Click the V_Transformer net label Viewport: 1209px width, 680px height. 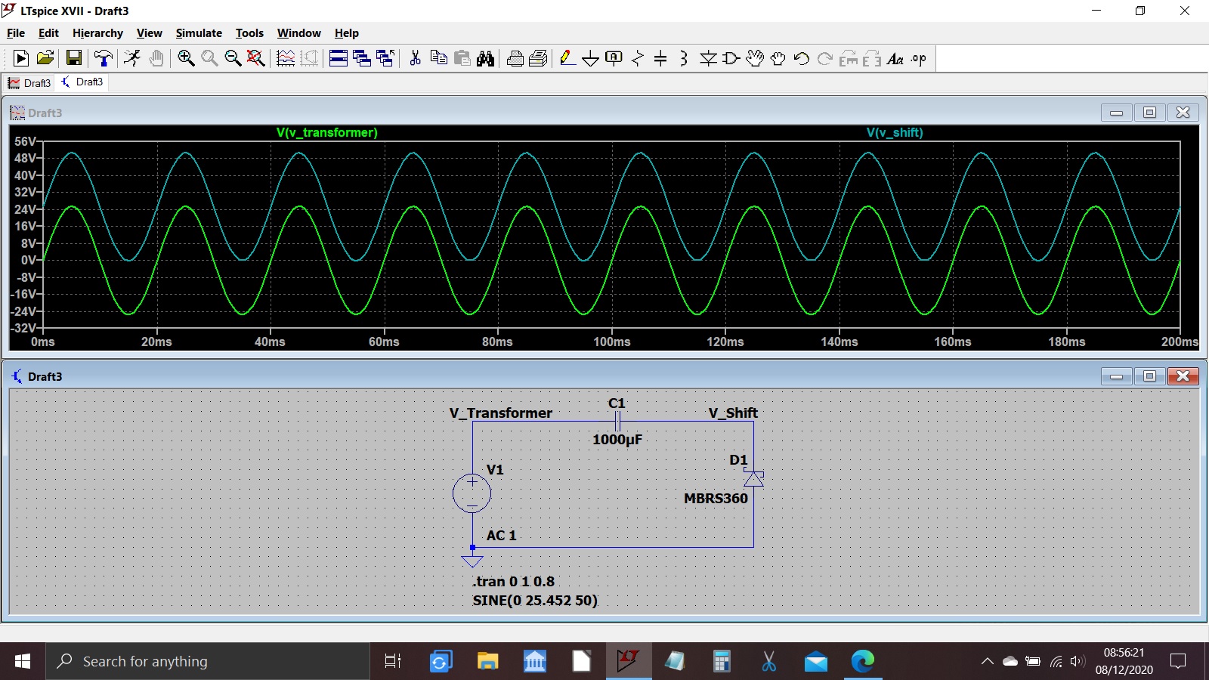tap(501, 413)
